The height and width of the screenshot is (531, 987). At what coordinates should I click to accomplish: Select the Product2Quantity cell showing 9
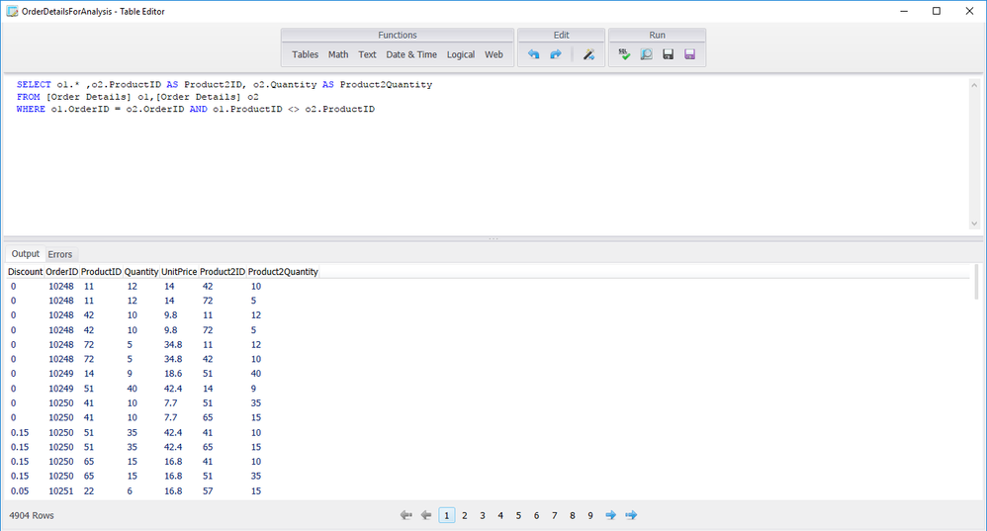click(254, 389)
